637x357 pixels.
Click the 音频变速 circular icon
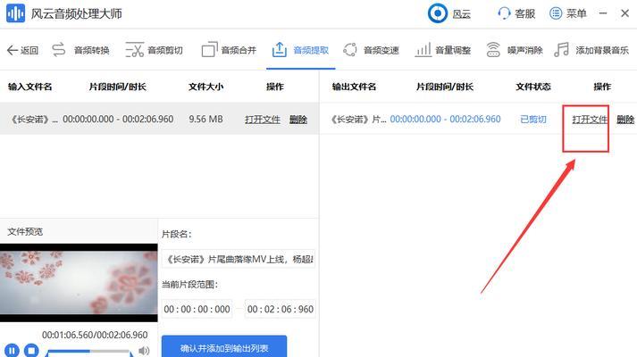(x=350, y=50)
